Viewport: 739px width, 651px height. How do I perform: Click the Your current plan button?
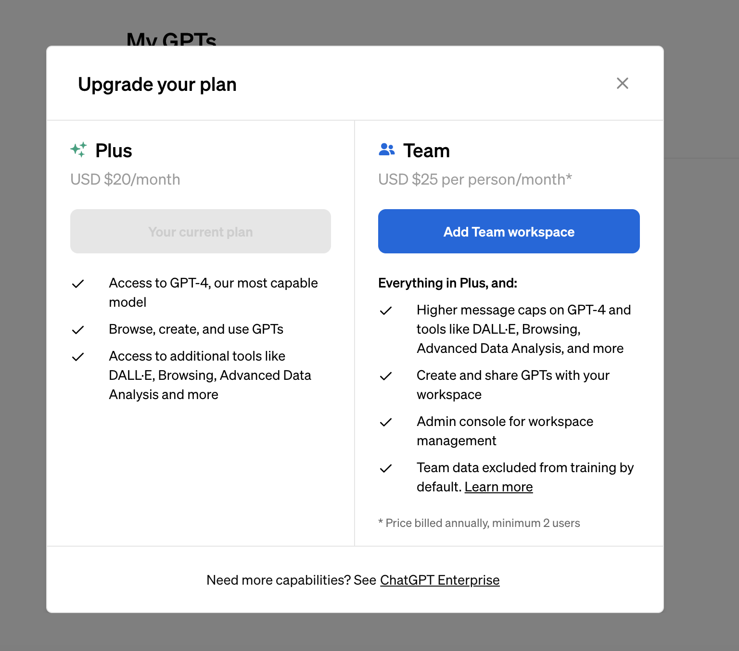pyautogui.click(x=200, y=231)
